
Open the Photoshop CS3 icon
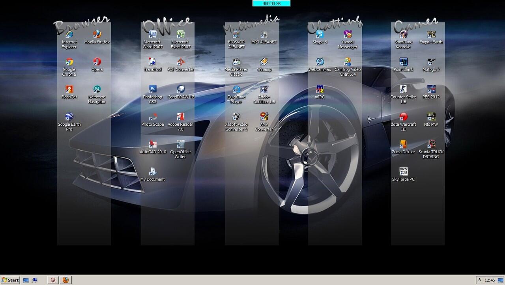coord(153,89)
